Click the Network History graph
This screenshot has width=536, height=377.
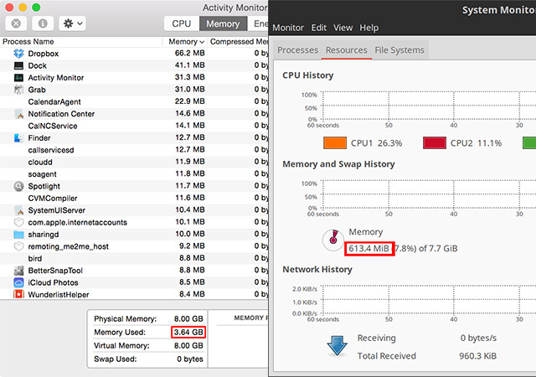[x=429, y=300]
